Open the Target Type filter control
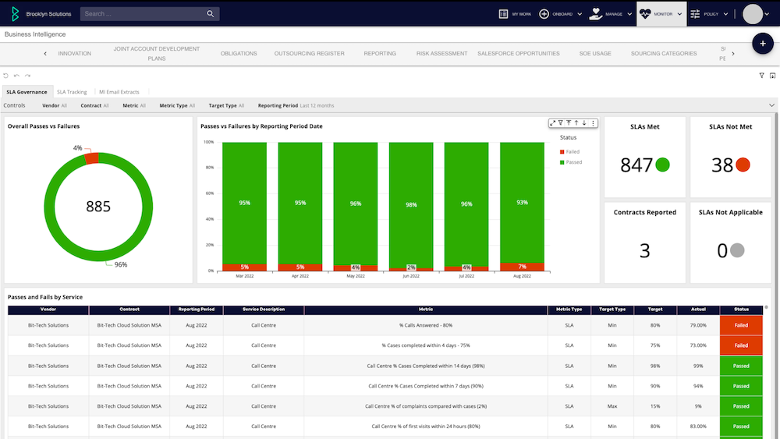Screen dimensions: 780x439 tap(226, 105)
